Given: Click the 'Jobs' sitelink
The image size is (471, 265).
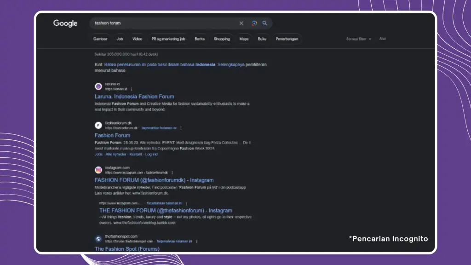Looking at the screenshot, I should [98, 155].
